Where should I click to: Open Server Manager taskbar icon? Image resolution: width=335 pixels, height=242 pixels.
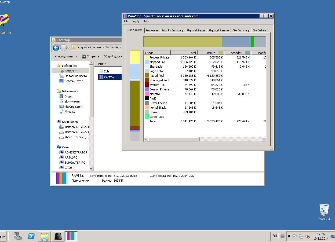point(18,236)
